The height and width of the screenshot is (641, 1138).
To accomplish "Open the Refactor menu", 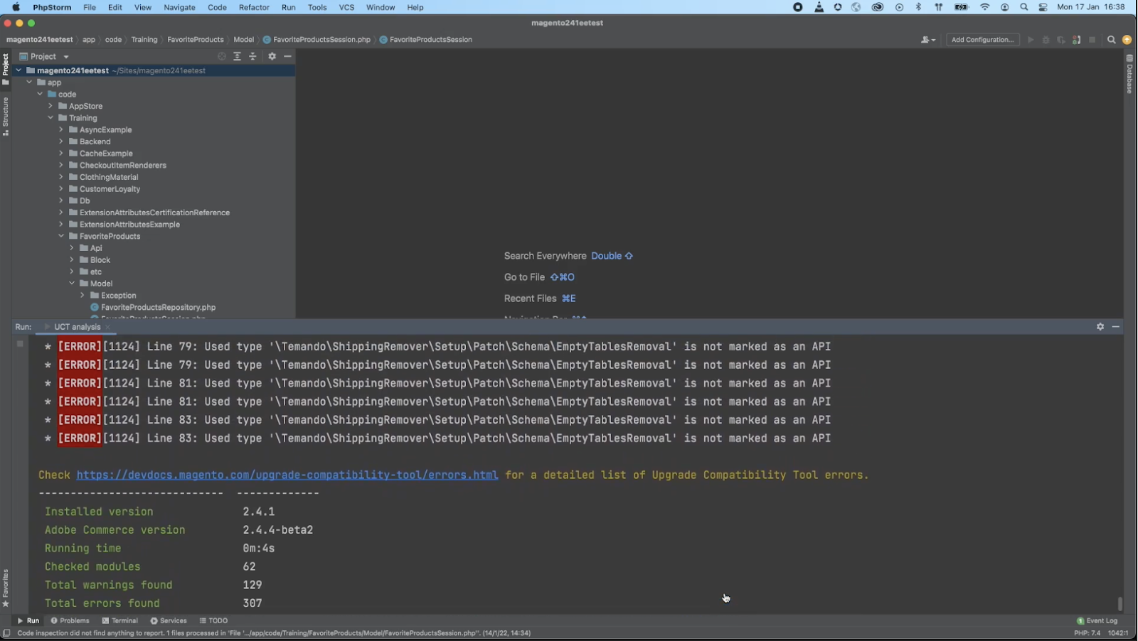I will pyautogui.click(x=254, y=7).
